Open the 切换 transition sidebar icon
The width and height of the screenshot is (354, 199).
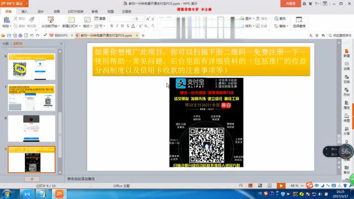point(347,79)
